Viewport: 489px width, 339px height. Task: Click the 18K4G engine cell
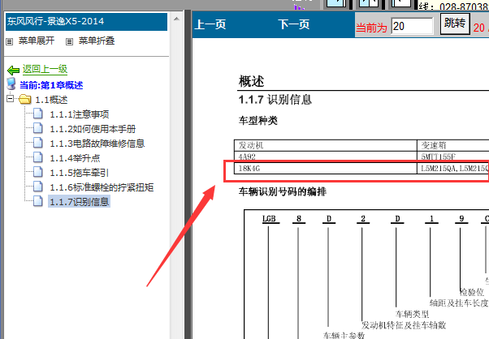tap(325, 169)
